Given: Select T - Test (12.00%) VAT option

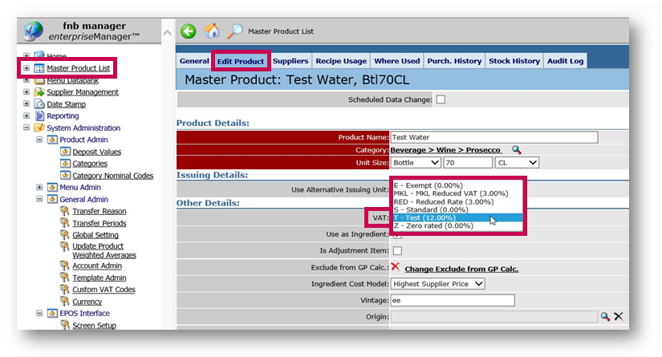Looking at the screenshot, I should click(x=458, y=217).
